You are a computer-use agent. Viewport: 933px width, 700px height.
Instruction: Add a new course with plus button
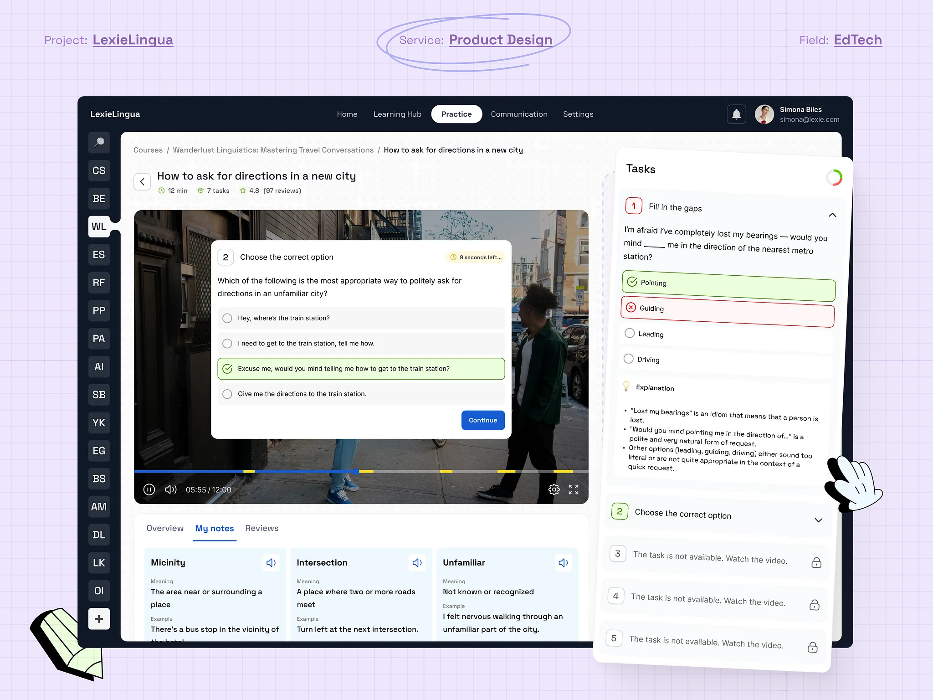coord(99,619)
